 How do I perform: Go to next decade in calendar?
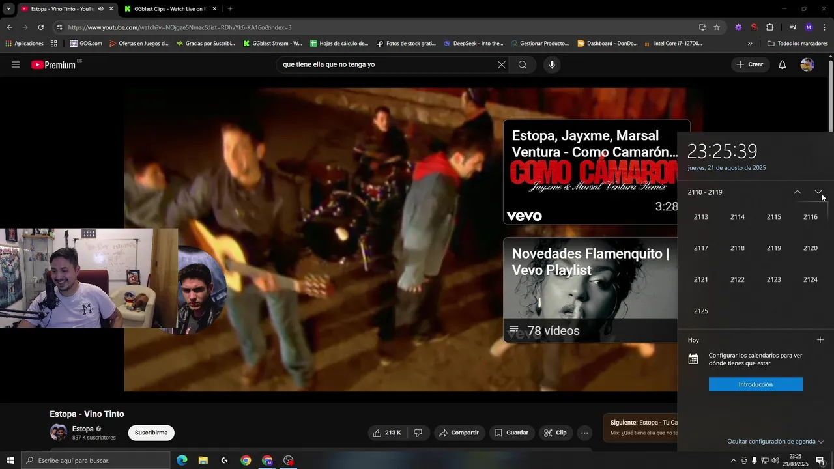(818, 192)
